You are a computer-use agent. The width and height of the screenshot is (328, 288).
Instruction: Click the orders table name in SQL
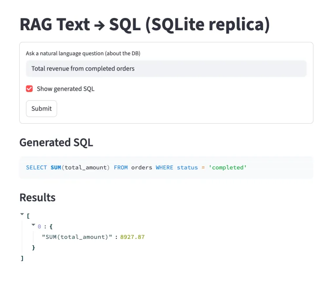tap(141, 167)
